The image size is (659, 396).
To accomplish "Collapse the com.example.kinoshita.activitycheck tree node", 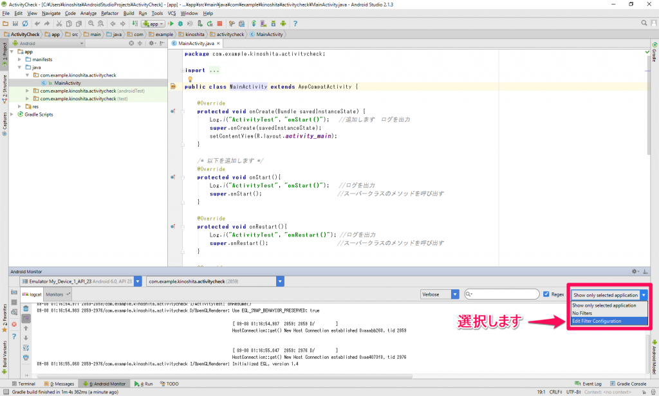I will [x=26, y=75].
